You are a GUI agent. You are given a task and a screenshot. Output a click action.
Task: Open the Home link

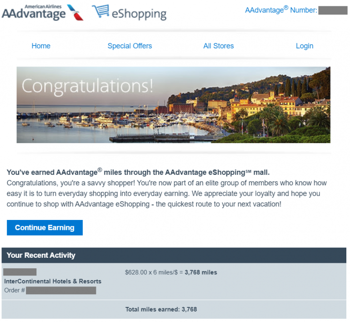[x=41, y=46]
